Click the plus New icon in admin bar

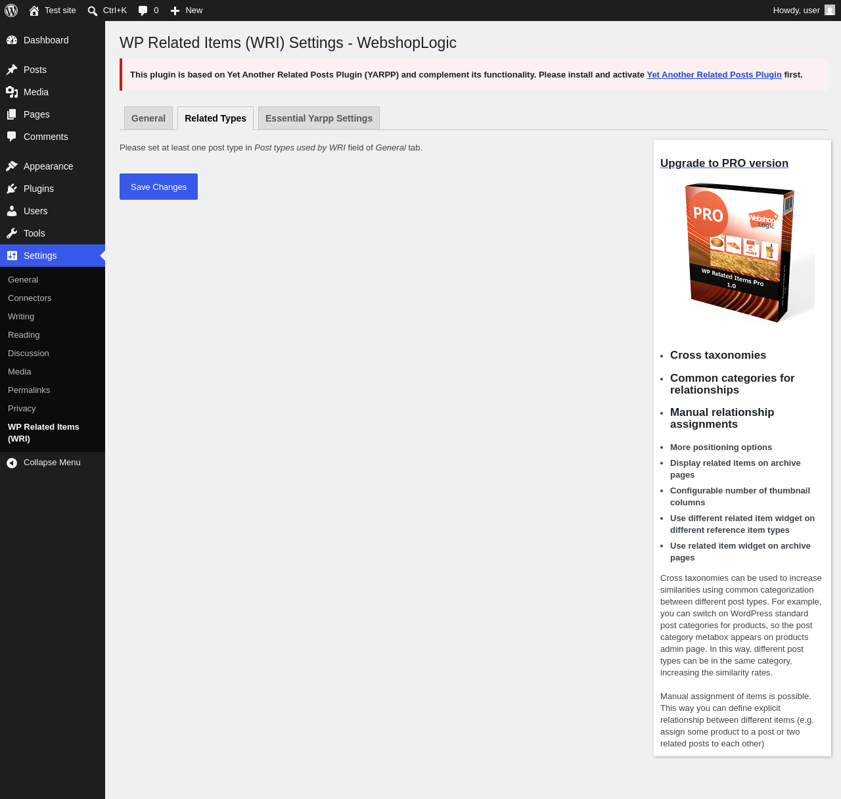point(175,11)
